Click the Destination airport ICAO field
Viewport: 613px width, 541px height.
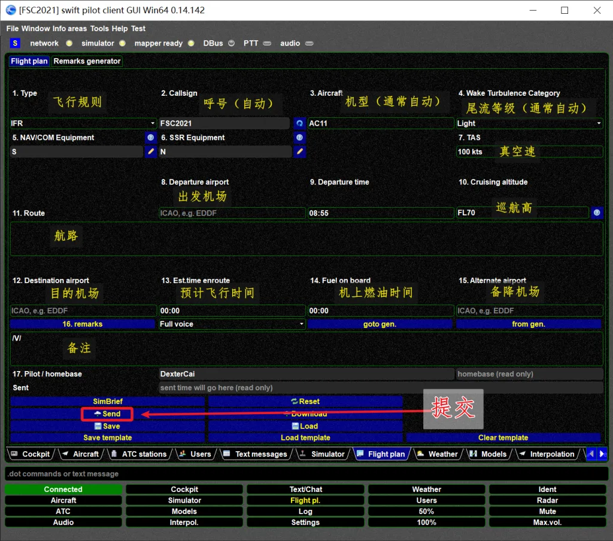pos(83,311)
